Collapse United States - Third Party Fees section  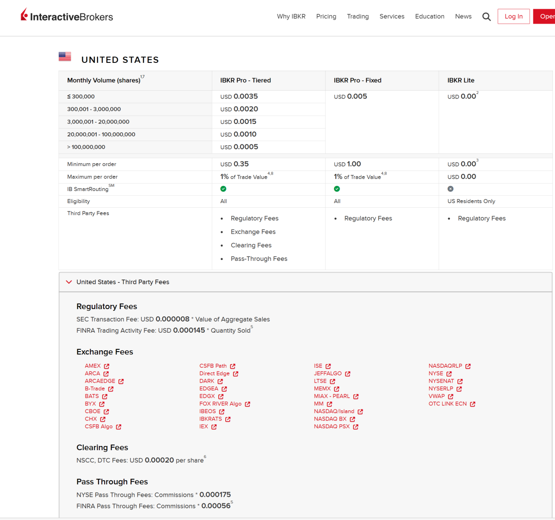point(306,282)
